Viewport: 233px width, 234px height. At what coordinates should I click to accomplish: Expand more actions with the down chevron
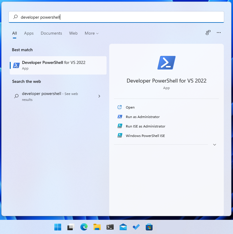pos(215,145)
